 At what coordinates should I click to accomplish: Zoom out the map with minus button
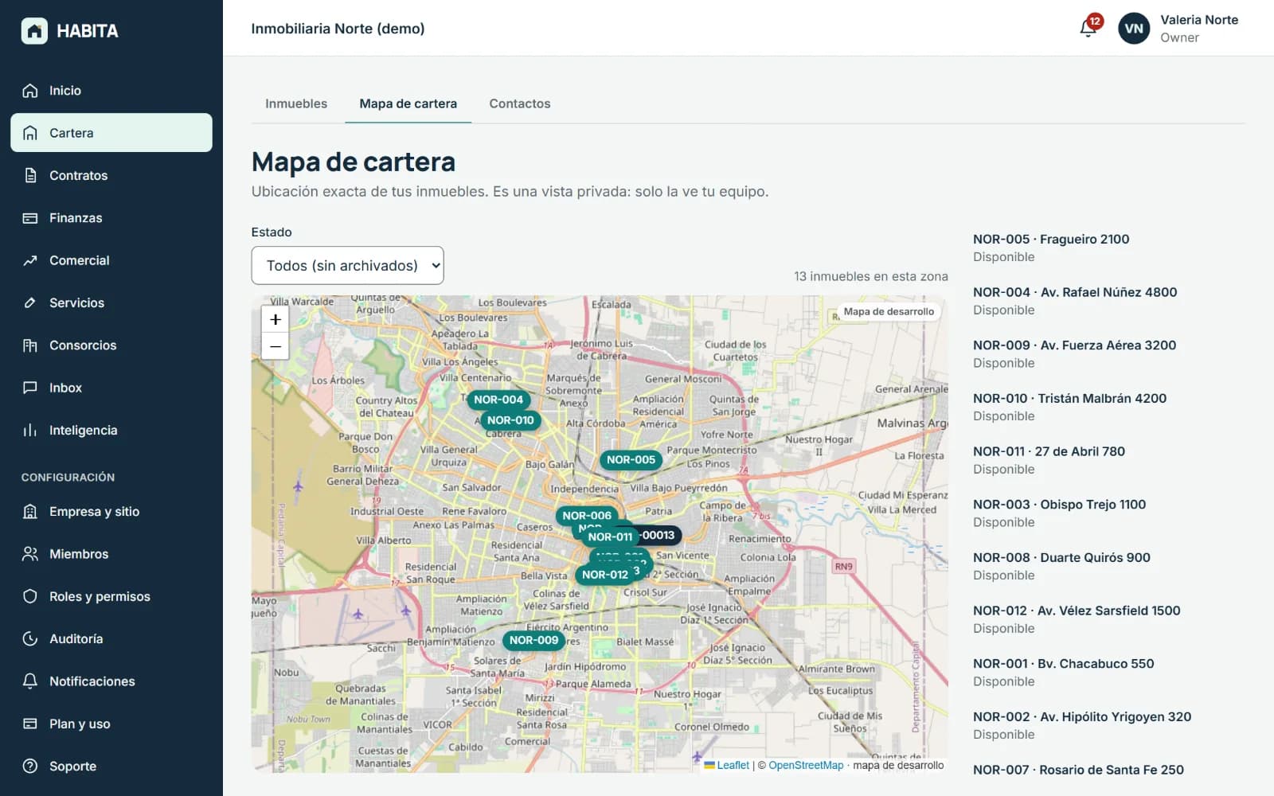tap(276, 346)
